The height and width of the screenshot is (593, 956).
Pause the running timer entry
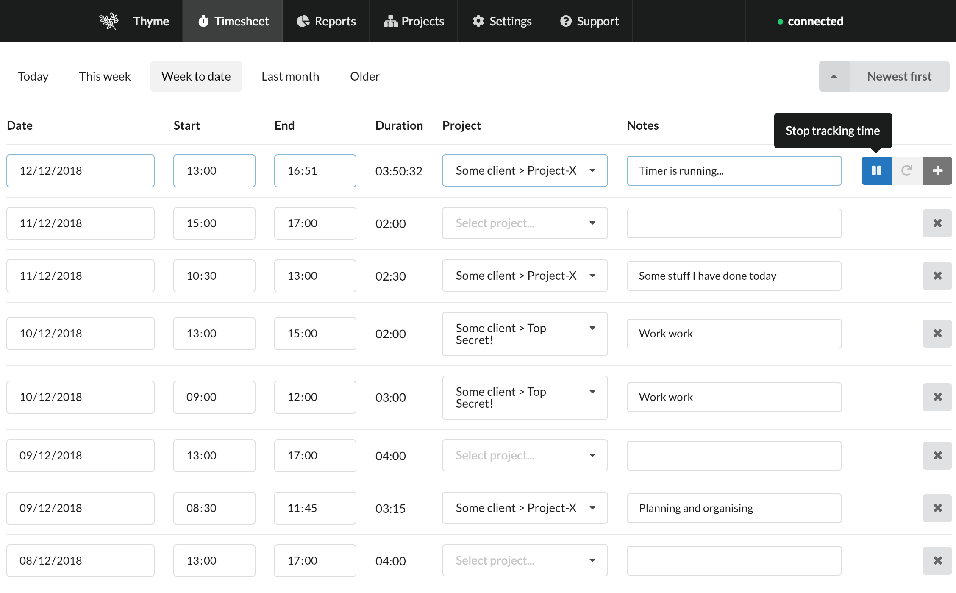(876, 170)
